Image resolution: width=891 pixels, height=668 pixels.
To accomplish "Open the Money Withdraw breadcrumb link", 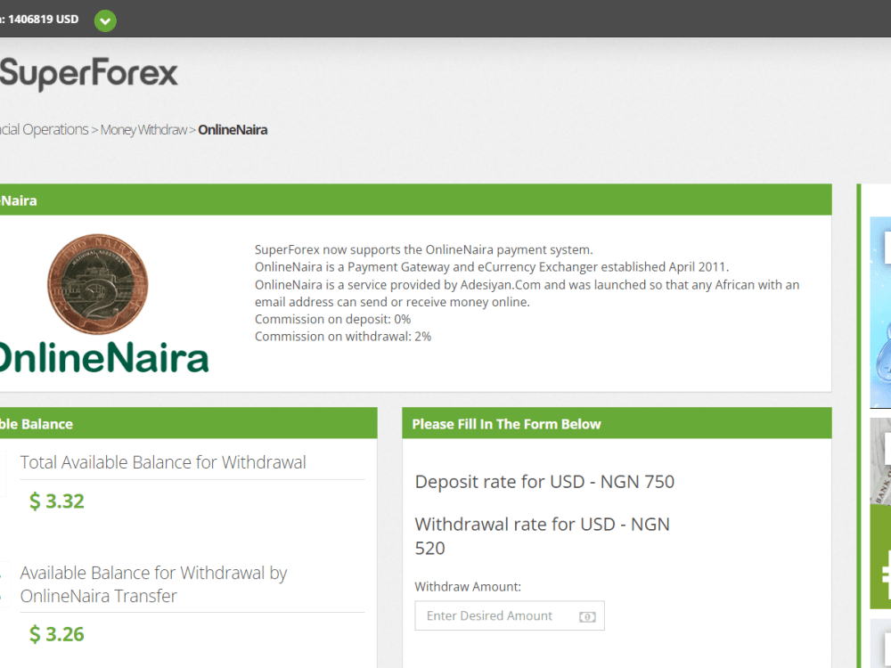I will pos(143,130).
